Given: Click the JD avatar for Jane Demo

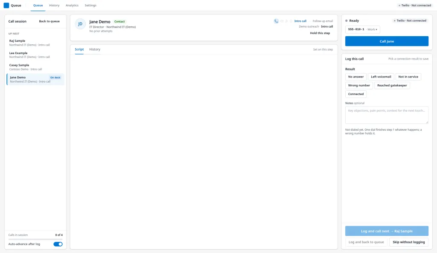Looking at the screenshot, I should [x=80, y=24].
